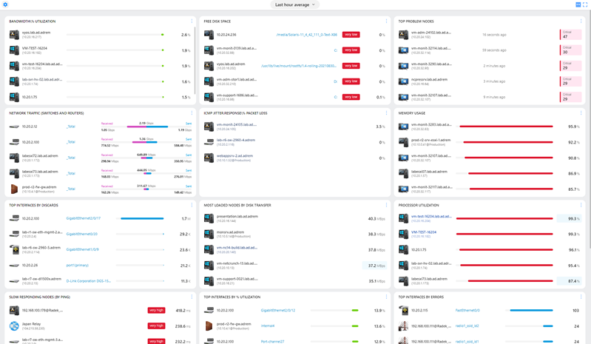Image resolution: width=591 pixels, height=344 pixels.
Task: Select the 418.2 ms ping value
Action: 183,311
